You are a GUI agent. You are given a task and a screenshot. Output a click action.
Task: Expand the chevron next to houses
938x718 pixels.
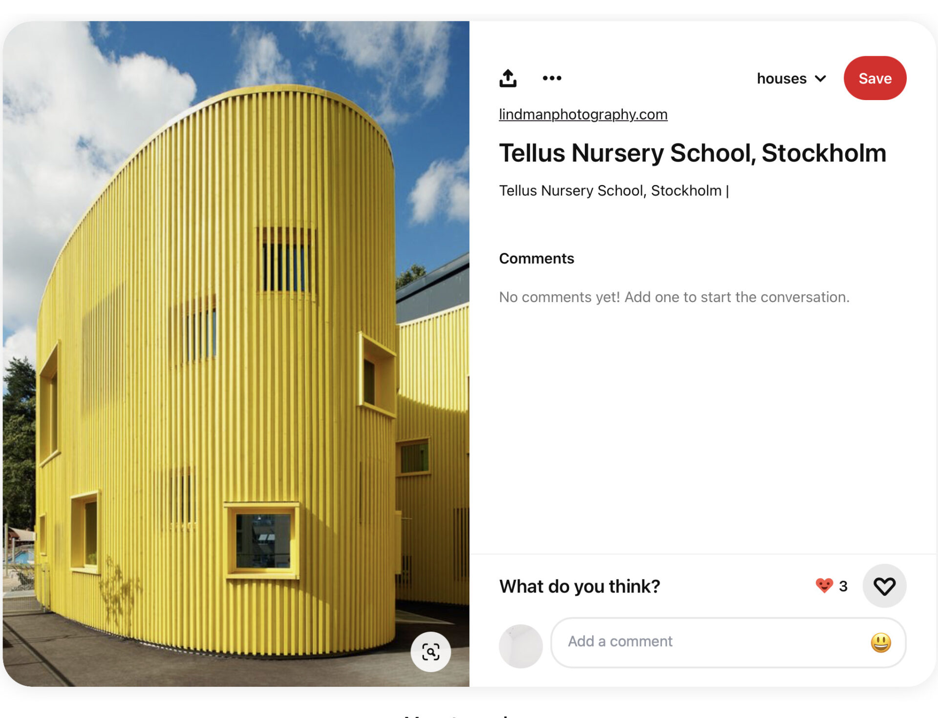pyautogui.click(x=821, y=79)
